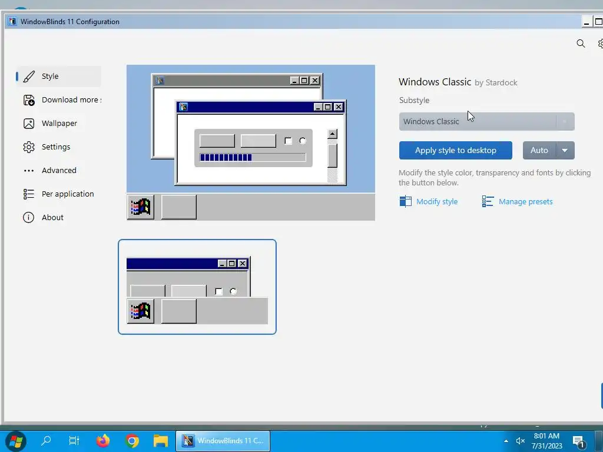Image resolution: width=603 pixels, height=452 pixels.
Task: Click the About info circle icon
Action: (x=28, y=218)
